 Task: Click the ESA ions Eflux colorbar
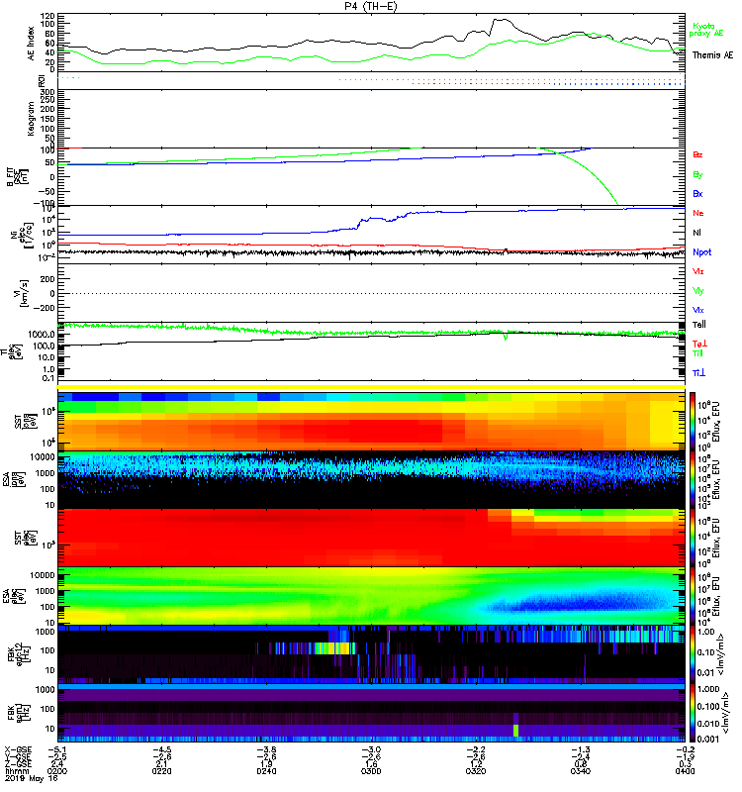[693, 480]
